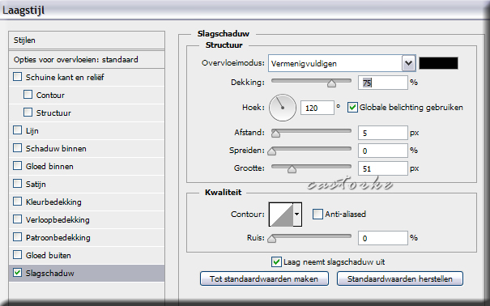Open the black shadow color swatch
This screenshot has width=490, height=306.
click(x=438, y=63)
